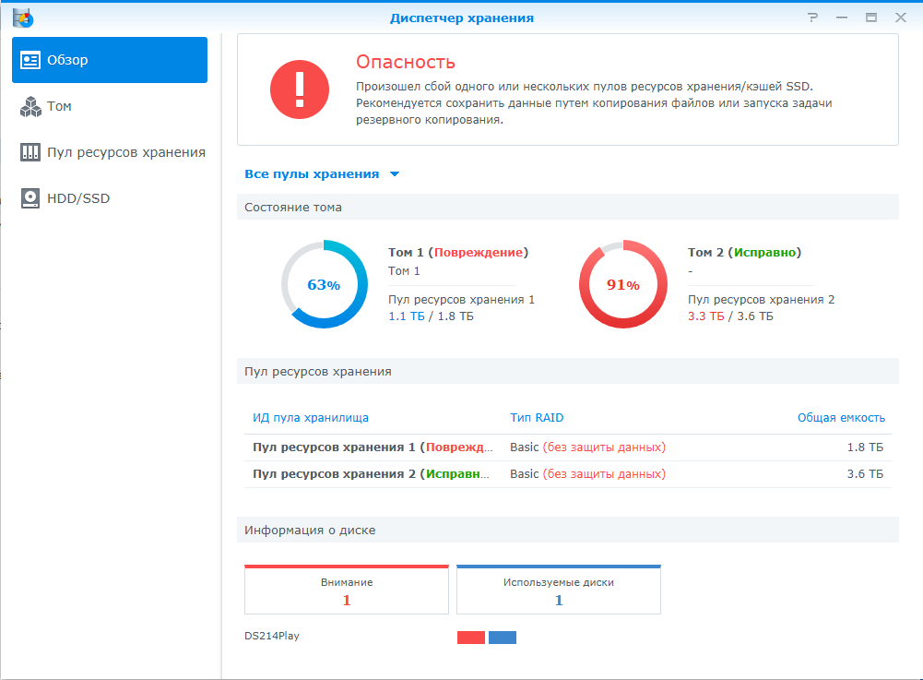Click the HDD/SSD disk icon
This screenshot has width=923, height=680.
(x=30, y=198)
